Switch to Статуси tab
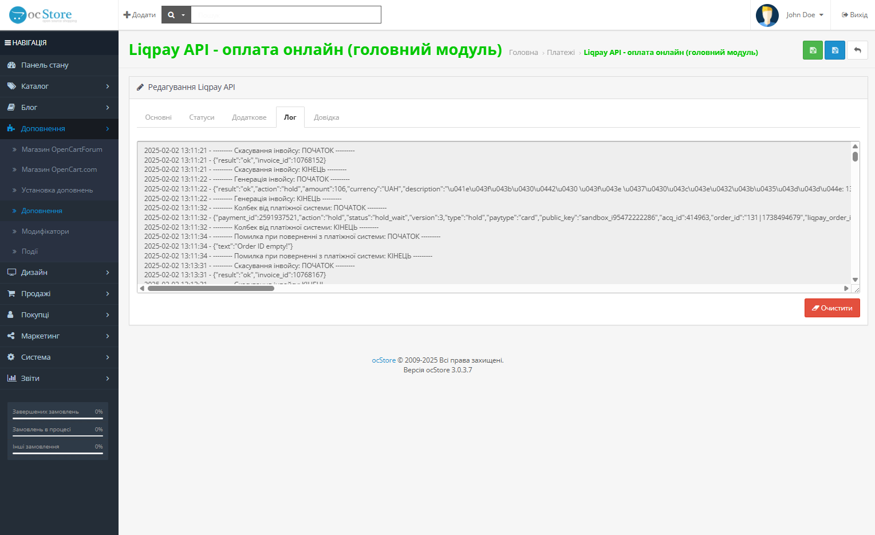Screen dimensions: 875x535 (x=202, y=117)
